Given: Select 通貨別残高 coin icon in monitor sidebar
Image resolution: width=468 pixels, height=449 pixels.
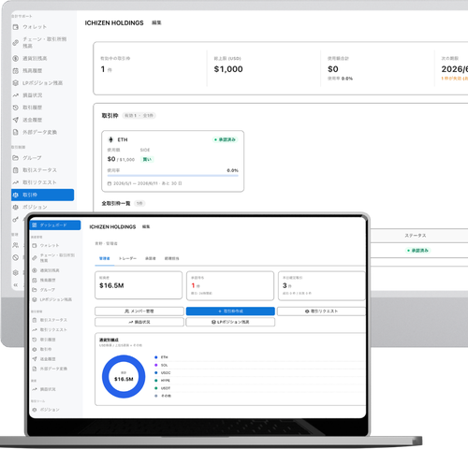Looking at the screenshot, I should (16, 58).
